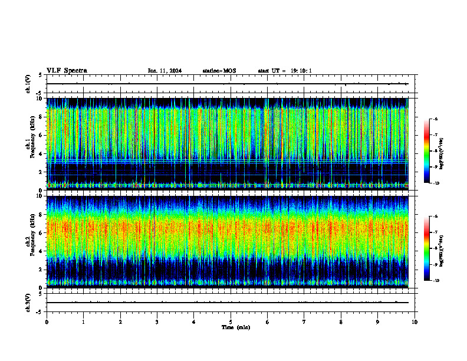This screenshot has height=361, width=467.
Task: Click the ch.1 spectrogram color bar
Action: pos(426,151)
